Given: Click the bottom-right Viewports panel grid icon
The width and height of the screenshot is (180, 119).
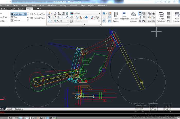Looking at the screenshot, I should [110, 21].
